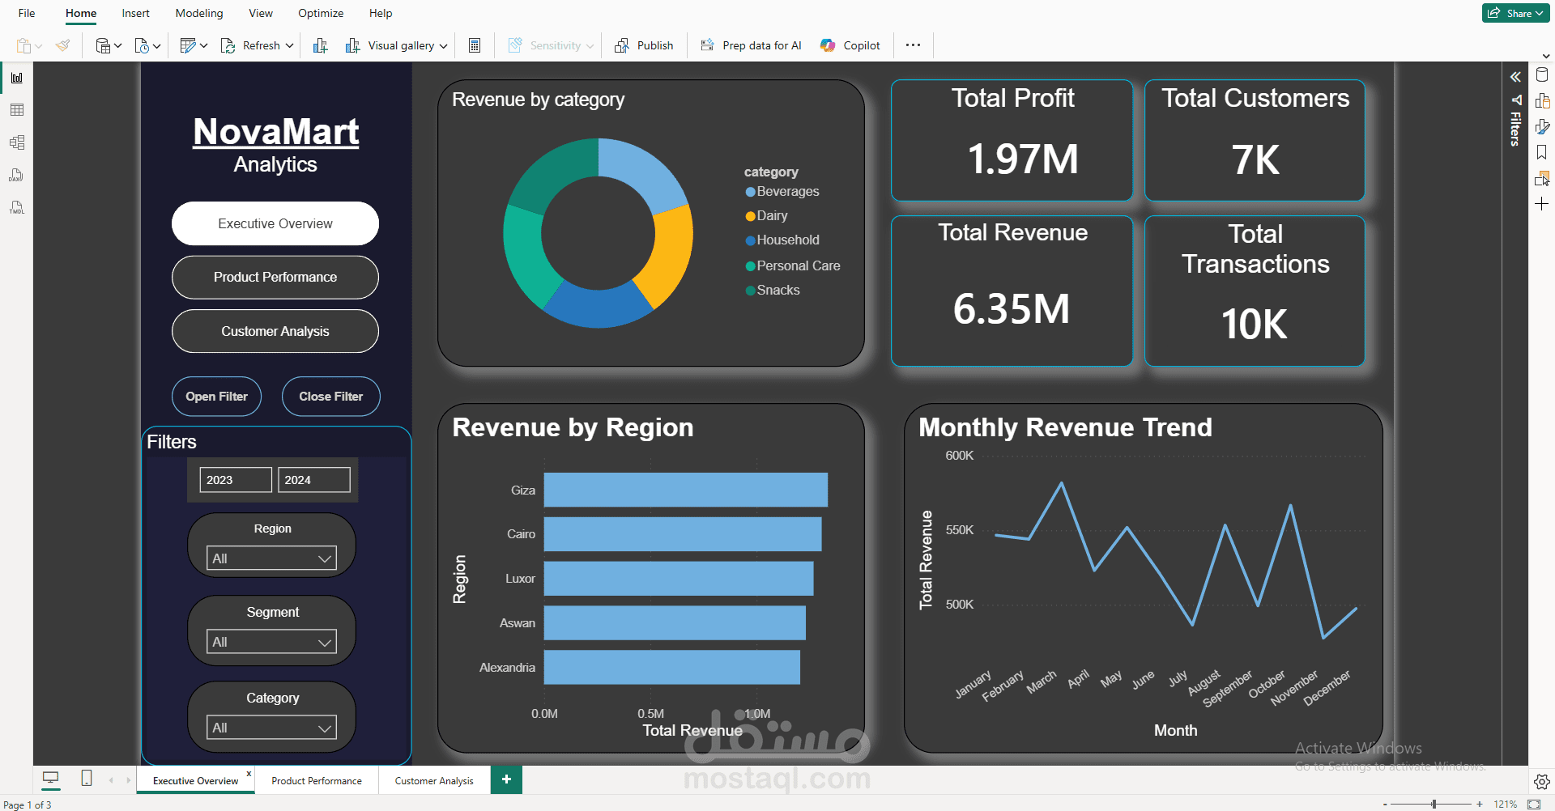
Task: Click the Refresh icon
Action: click(x=228, y=45)
